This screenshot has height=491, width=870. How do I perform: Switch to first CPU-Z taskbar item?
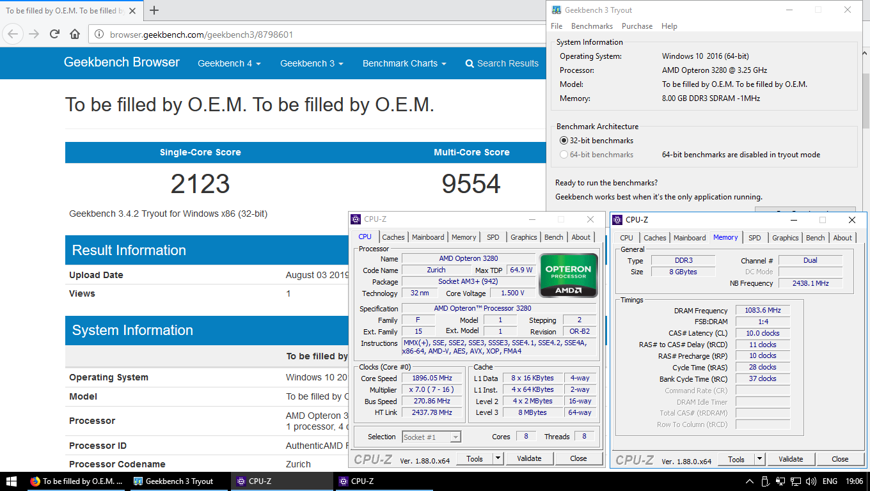point(283,481)
